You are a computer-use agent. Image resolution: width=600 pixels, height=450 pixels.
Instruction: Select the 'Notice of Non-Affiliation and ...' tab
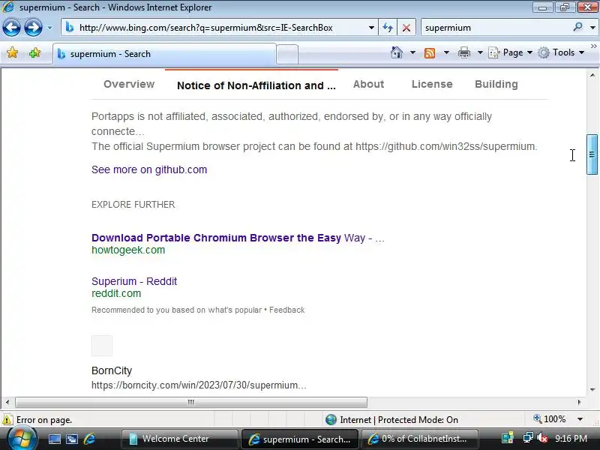click(256, 85)
